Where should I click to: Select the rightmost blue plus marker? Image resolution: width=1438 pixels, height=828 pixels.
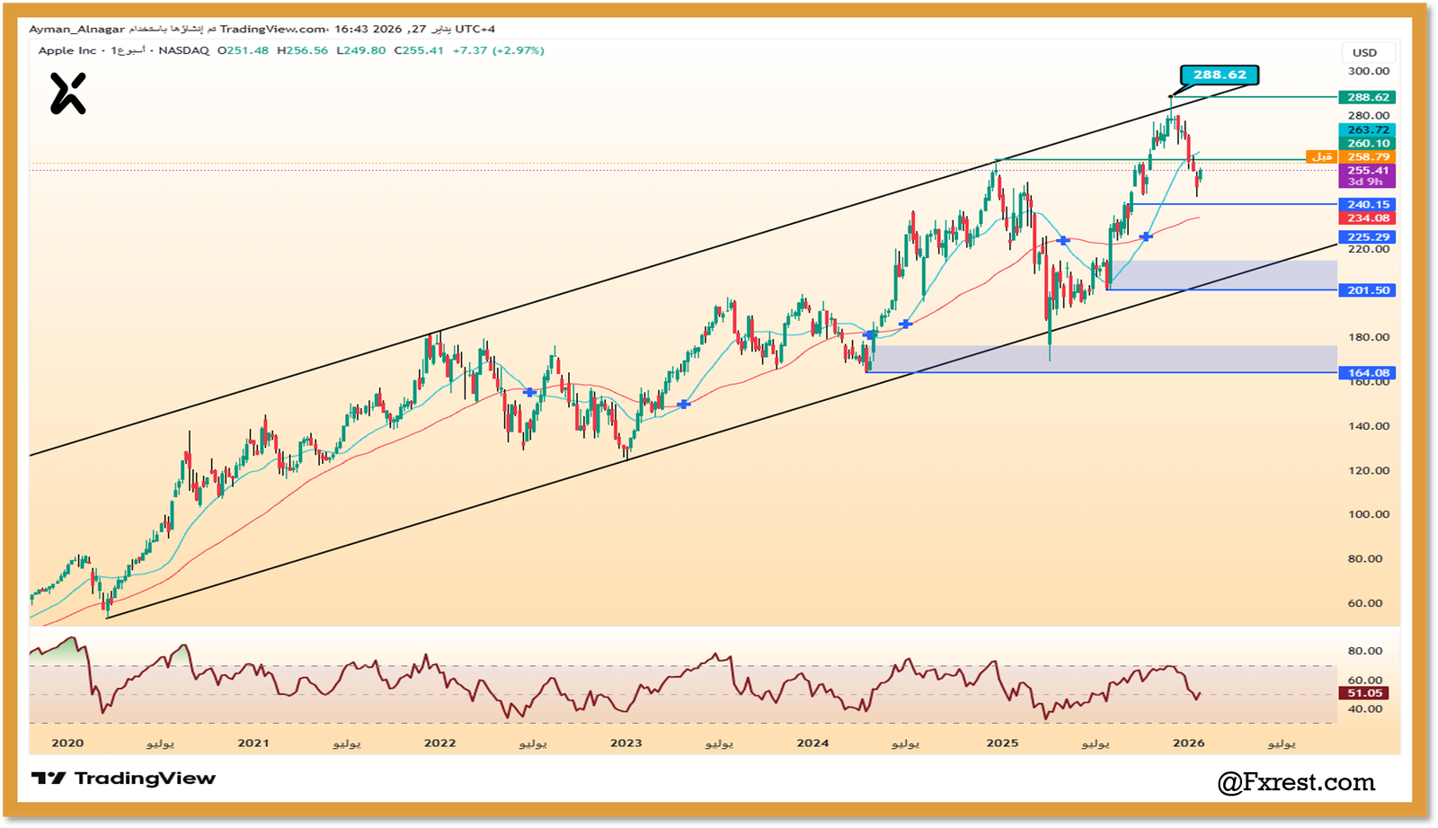(1146, 236)
